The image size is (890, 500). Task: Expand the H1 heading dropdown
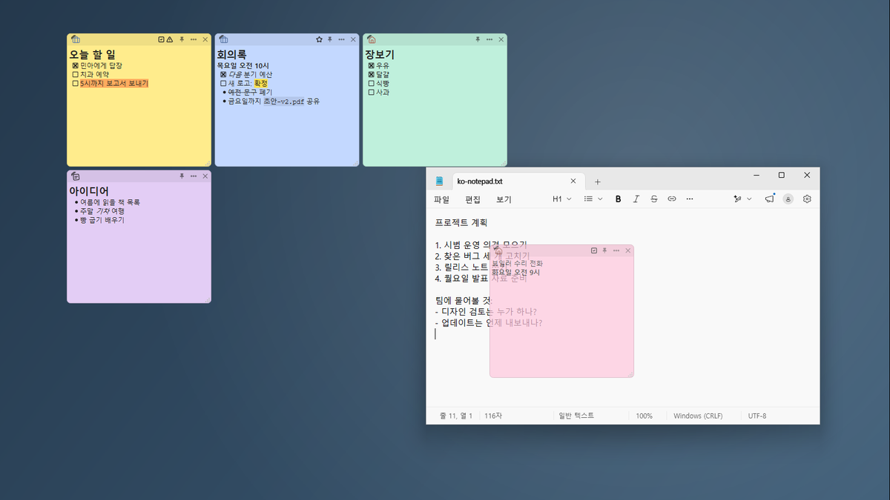562,199
